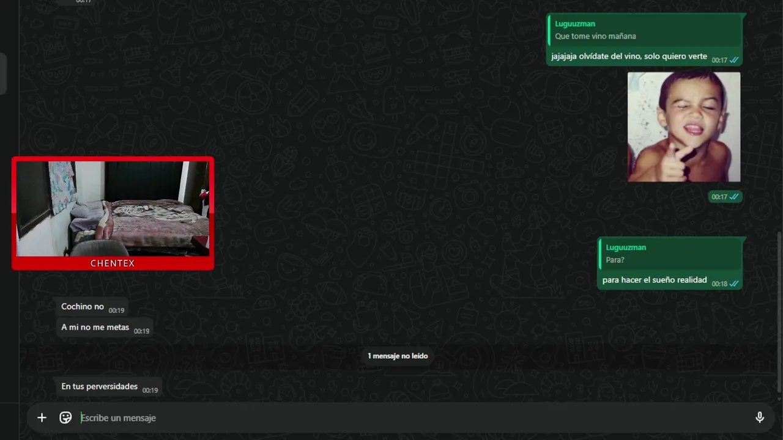Open quoted reply 'Para?' from Luguuzman
The width and height of the screenshot is (783, 440).
[670, 254]
